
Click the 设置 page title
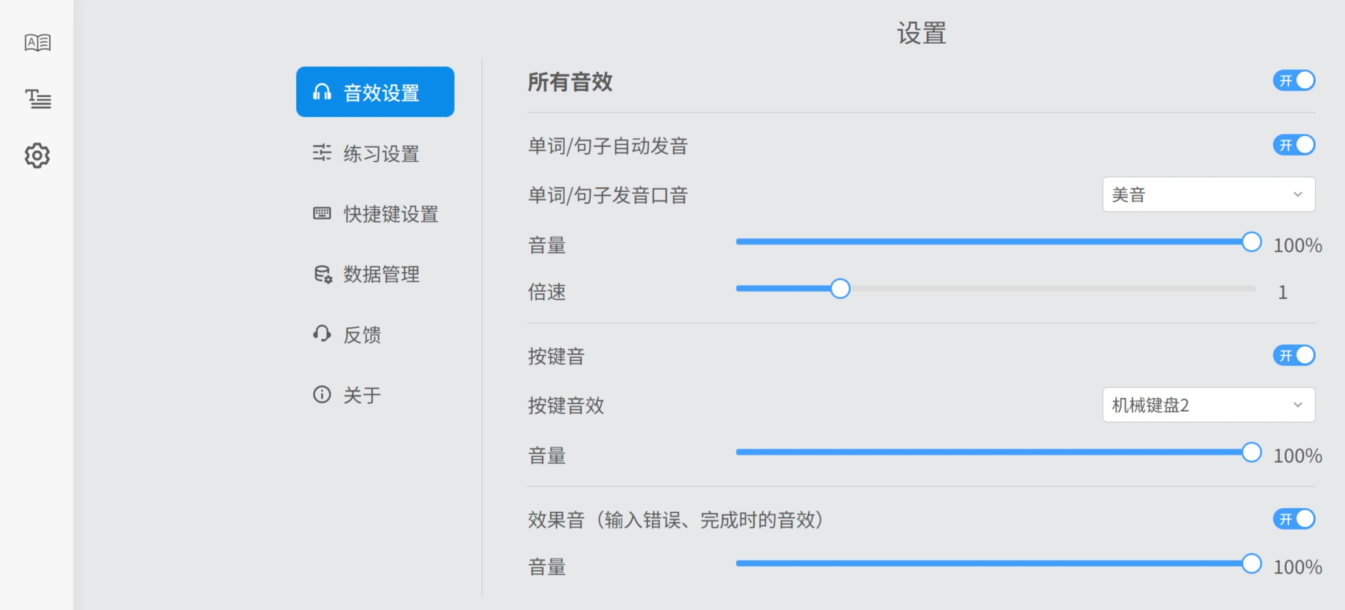pos(921,33)
